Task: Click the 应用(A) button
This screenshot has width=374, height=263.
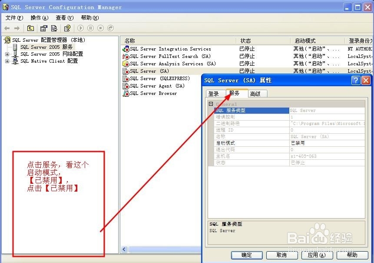Action: [317, 255]
